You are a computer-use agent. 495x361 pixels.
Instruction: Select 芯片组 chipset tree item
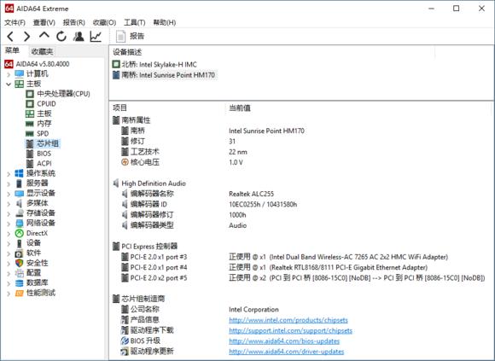click(48, 143)
